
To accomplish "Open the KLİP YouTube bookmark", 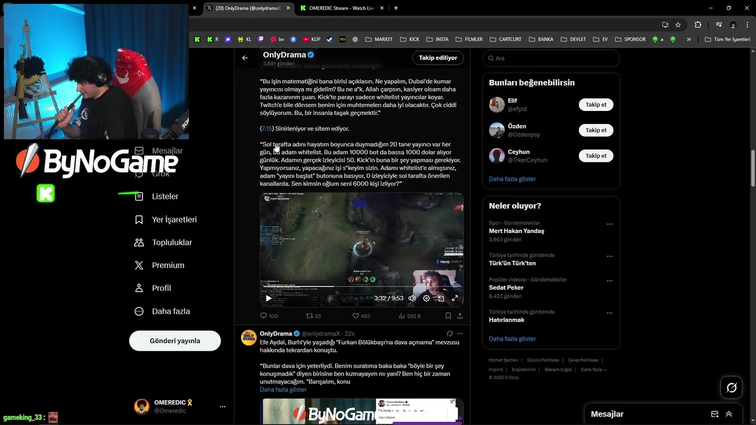I will [311, 40].
